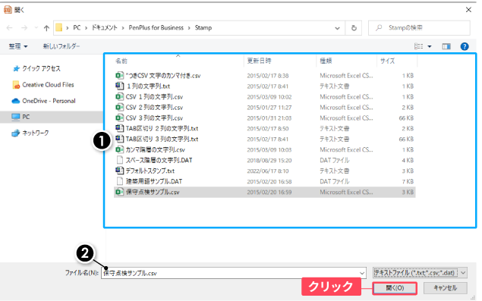Image resolution: width=482 pixels, height=301 pixels.
Task: Open the 整理 menu
Action: click(18, 46)
